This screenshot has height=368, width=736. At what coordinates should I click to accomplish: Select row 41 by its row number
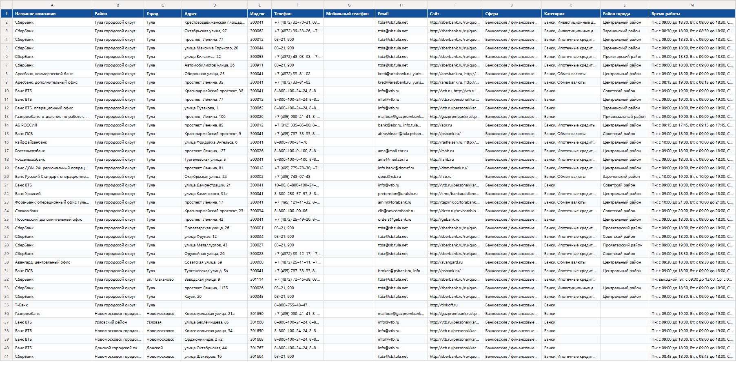tap(6, 357)
